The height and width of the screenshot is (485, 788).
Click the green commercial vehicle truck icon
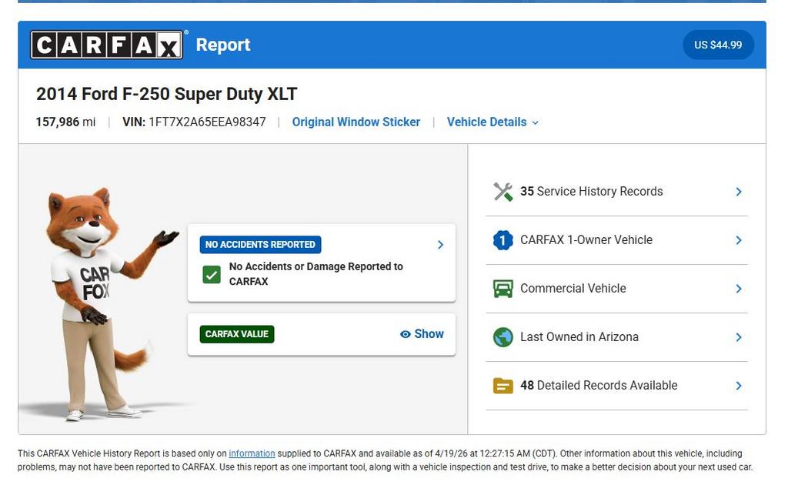(503, 289)
